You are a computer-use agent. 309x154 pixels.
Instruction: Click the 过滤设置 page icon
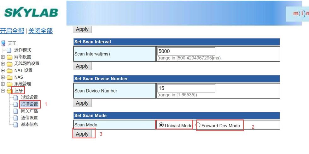click(x=16, y=98)
